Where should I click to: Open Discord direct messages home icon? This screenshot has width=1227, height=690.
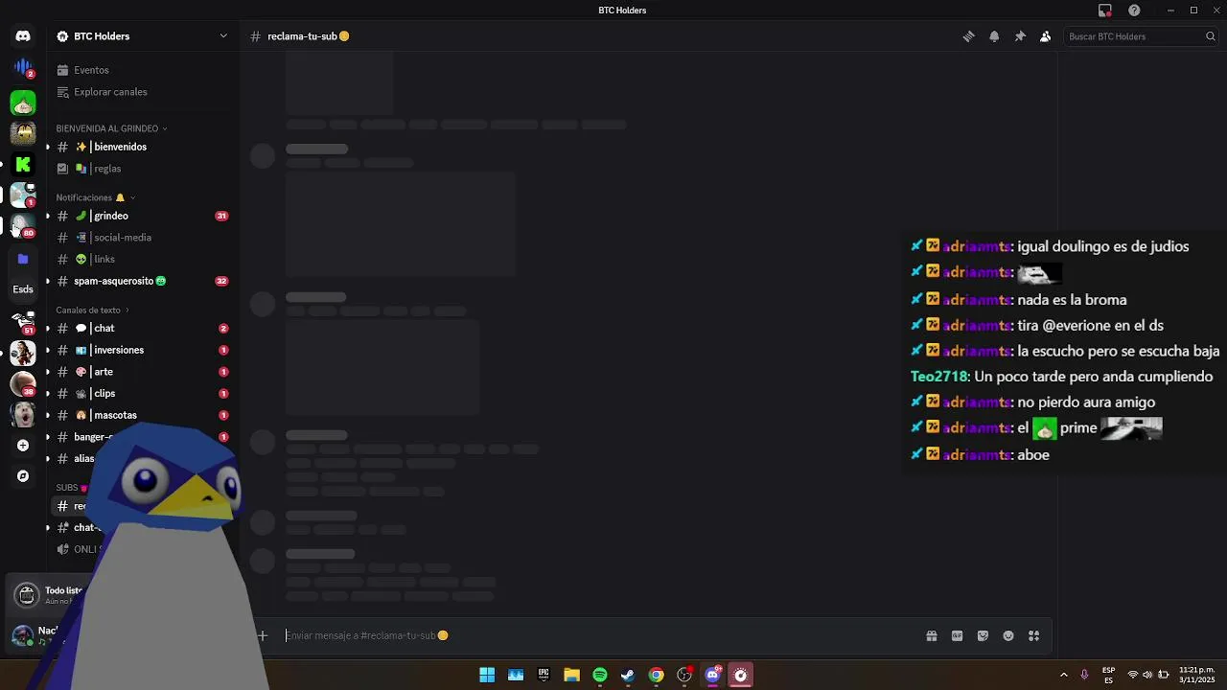[x=23, y=36]
